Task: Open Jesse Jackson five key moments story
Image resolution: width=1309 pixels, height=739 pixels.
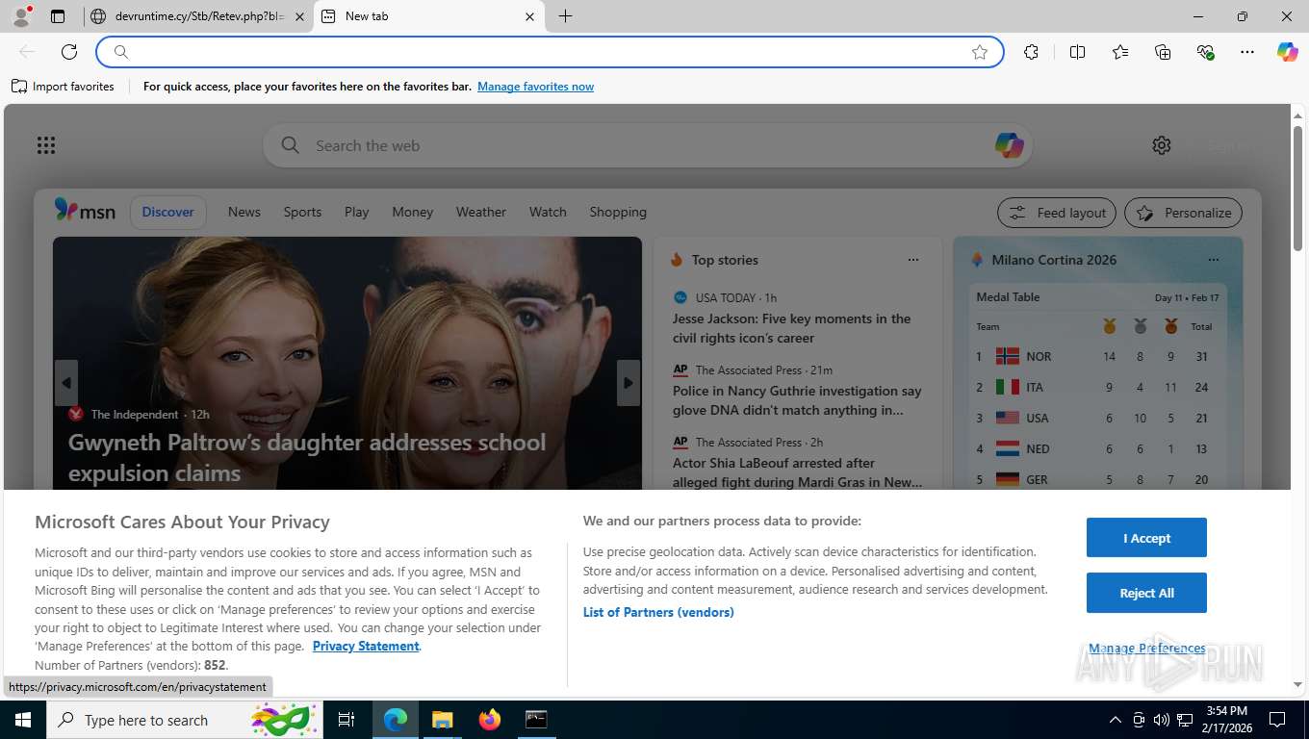Action: [791, 328]
